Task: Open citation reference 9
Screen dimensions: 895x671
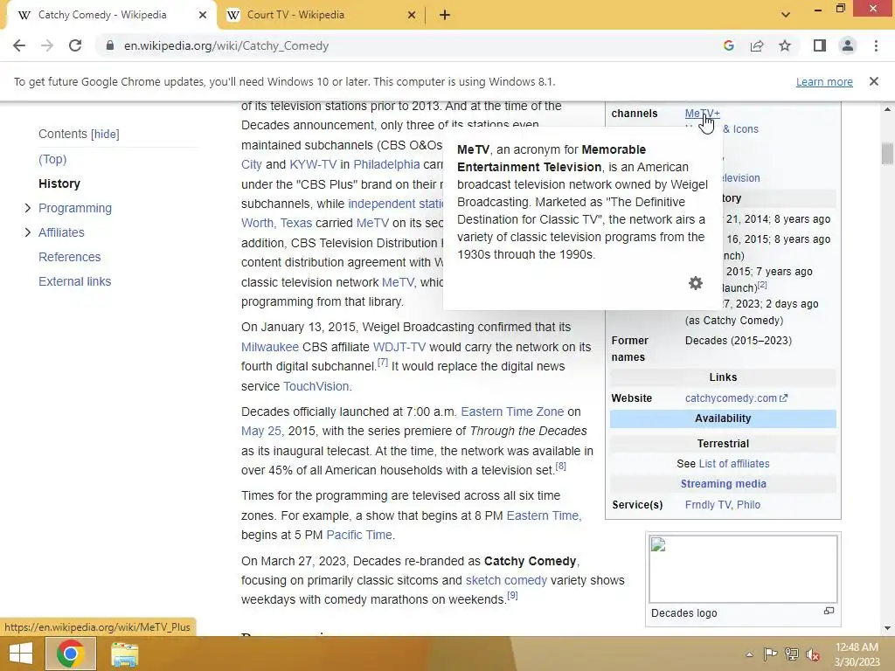Action: click(512, 596)
